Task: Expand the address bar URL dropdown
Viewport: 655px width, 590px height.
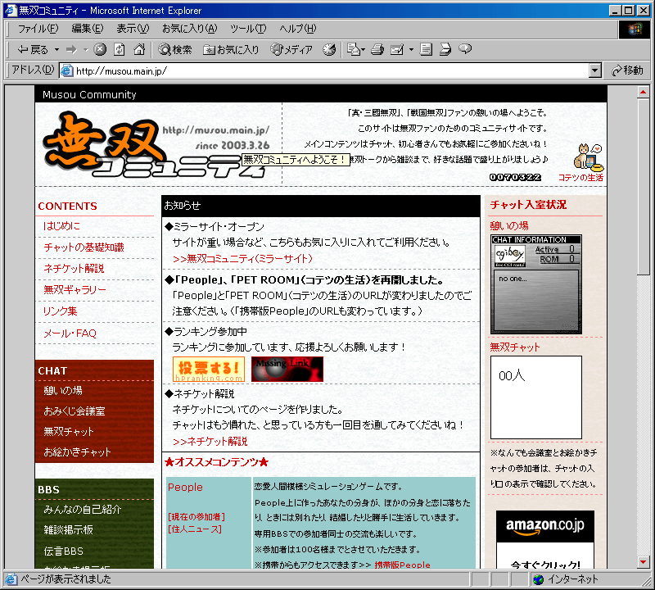Action: 595,70
